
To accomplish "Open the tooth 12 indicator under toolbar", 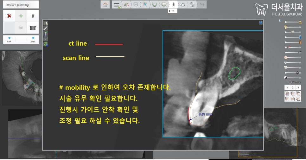I will 172,11.
